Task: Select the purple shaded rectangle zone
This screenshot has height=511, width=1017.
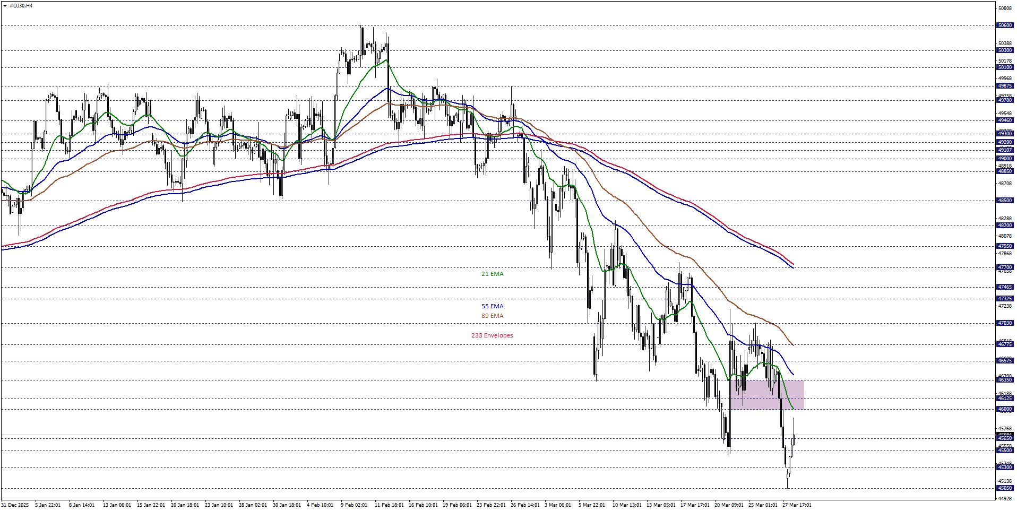Action: pos(767,394)
